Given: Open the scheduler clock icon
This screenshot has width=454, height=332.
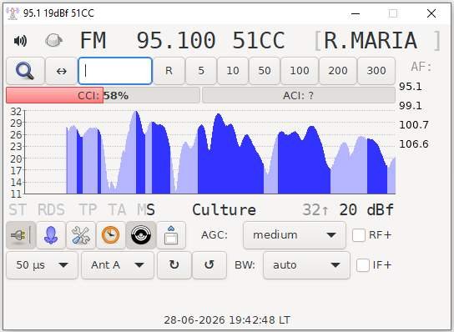Looking at the screenshot, I should pyautogui.click(x=111, y=235).
